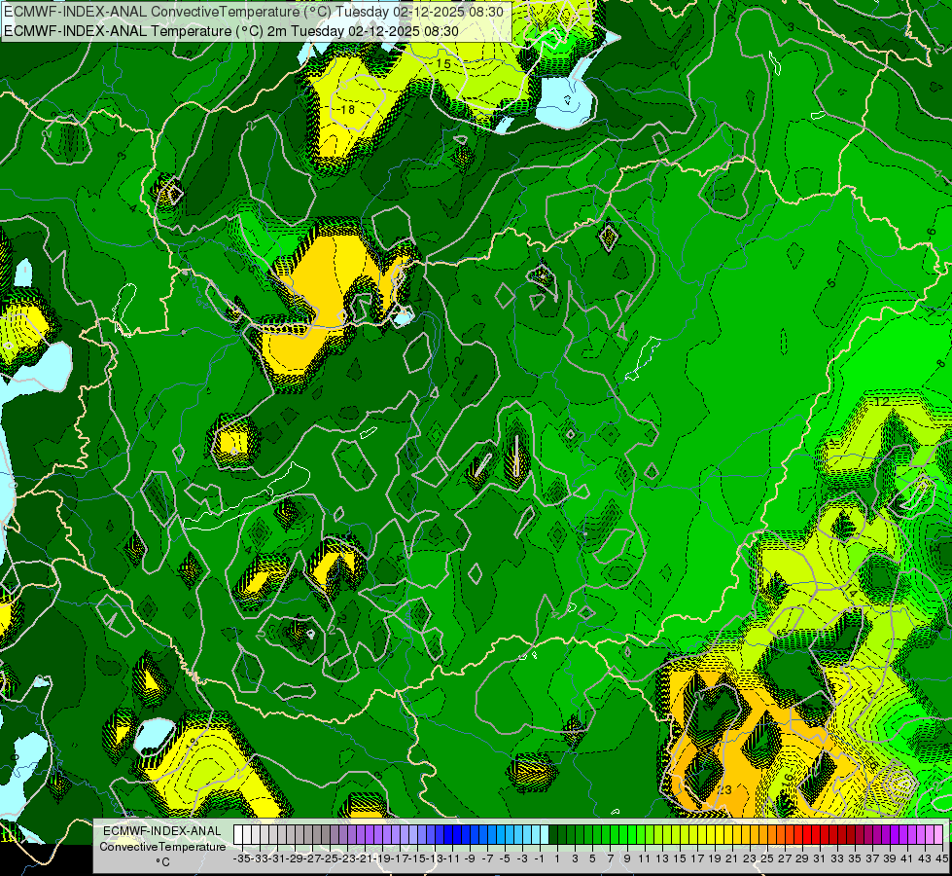Image resolution: width=952 pixels, height=876 pixels.
Task: Select the legend scale value -1
Action: (x=541, y=859)
